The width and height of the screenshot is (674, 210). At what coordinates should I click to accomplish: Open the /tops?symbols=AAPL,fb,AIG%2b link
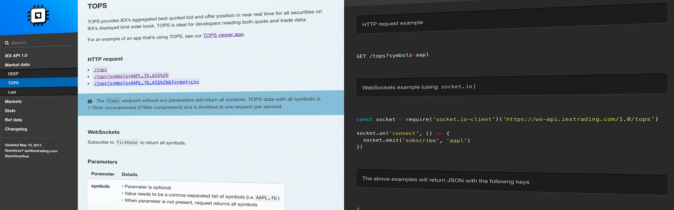coord(131,76)
